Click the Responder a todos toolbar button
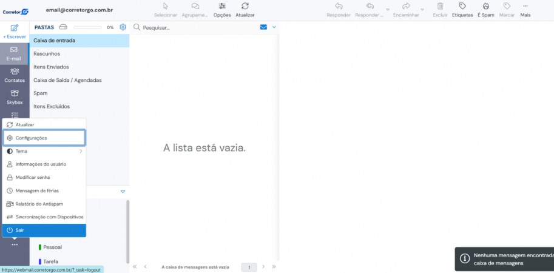This screenshot has width=554, height=273. click(370, 10)
